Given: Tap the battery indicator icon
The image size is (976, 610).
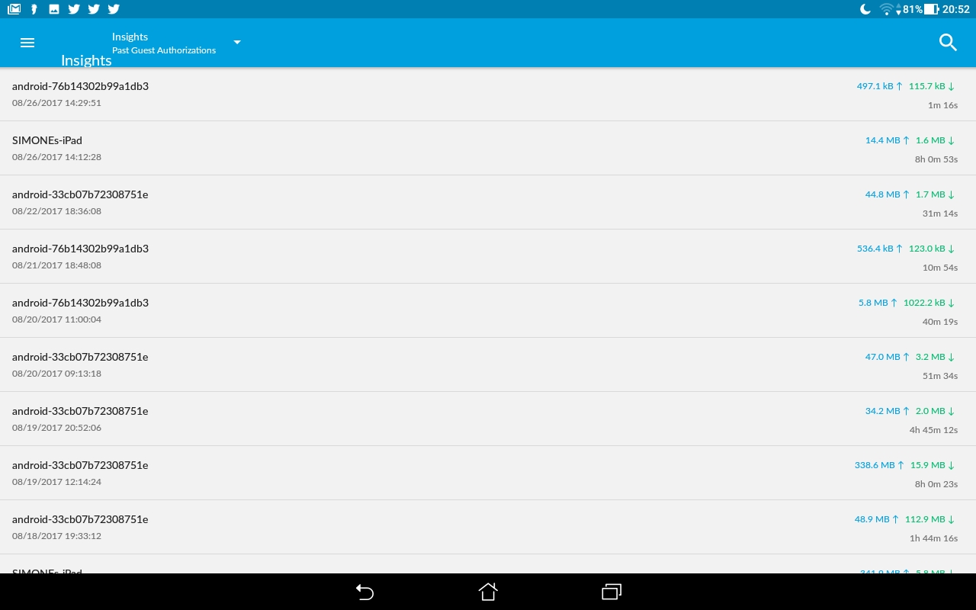Looking at the screenshot, I should [931, 9].
